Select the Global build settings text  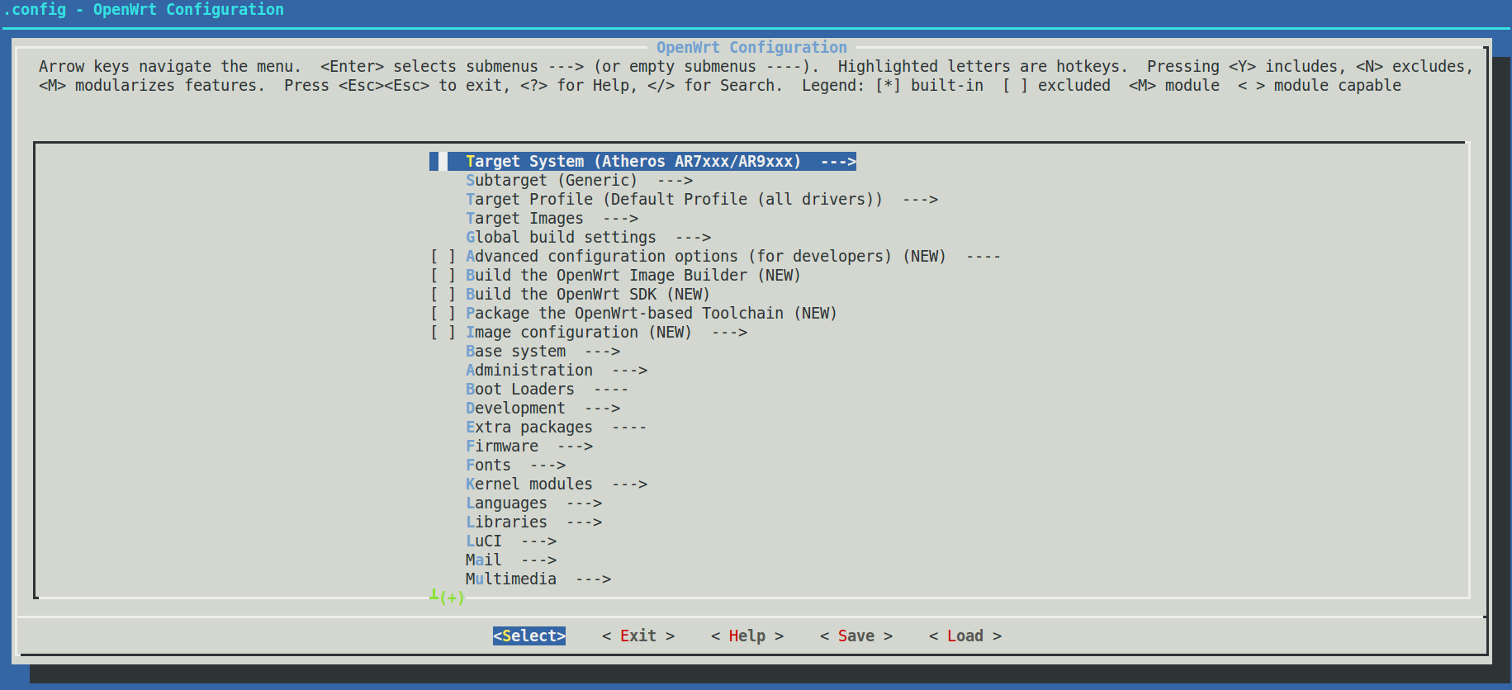tap(561, 238)
